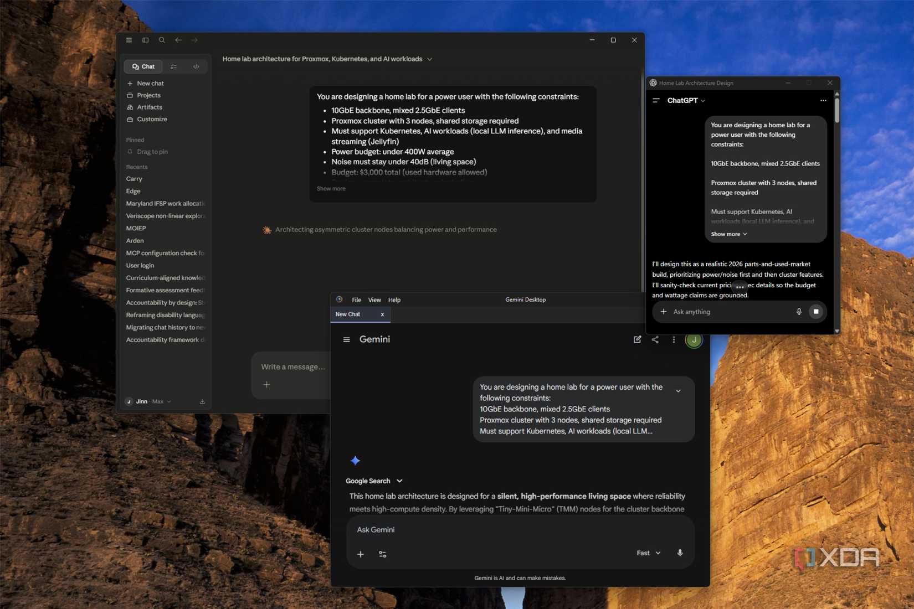
Task: Open the File menu in Gemini Desktop
Action: [x=356, y=300]
